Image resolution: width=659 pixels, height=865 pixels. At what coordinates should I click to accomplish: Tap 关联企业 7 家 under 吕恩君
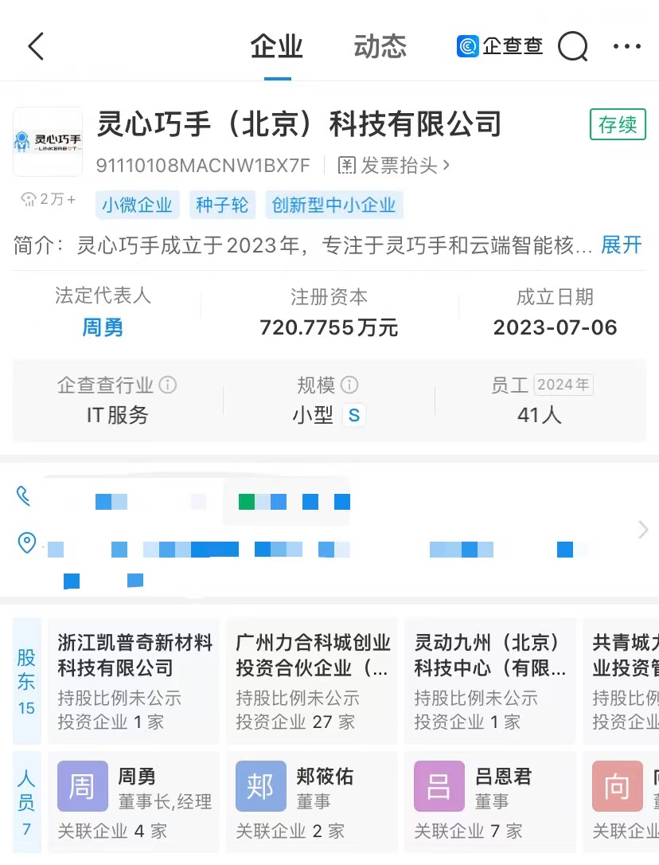tap(468, 831)
